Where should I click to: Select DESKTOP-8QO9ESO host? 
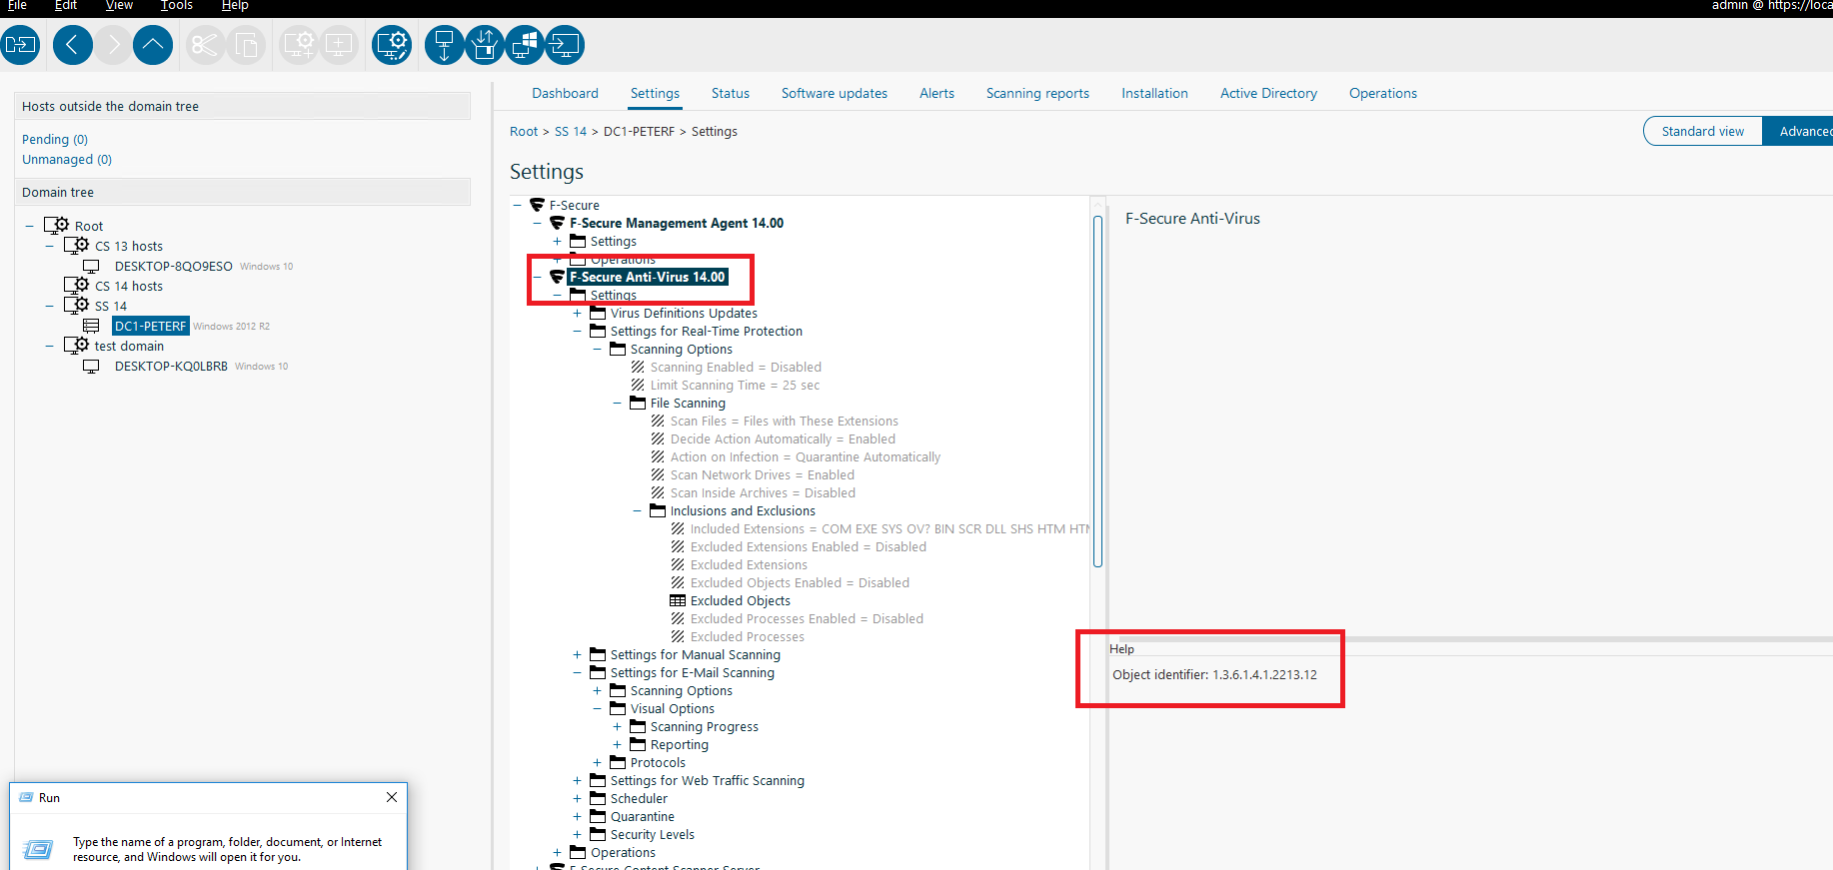173,266
